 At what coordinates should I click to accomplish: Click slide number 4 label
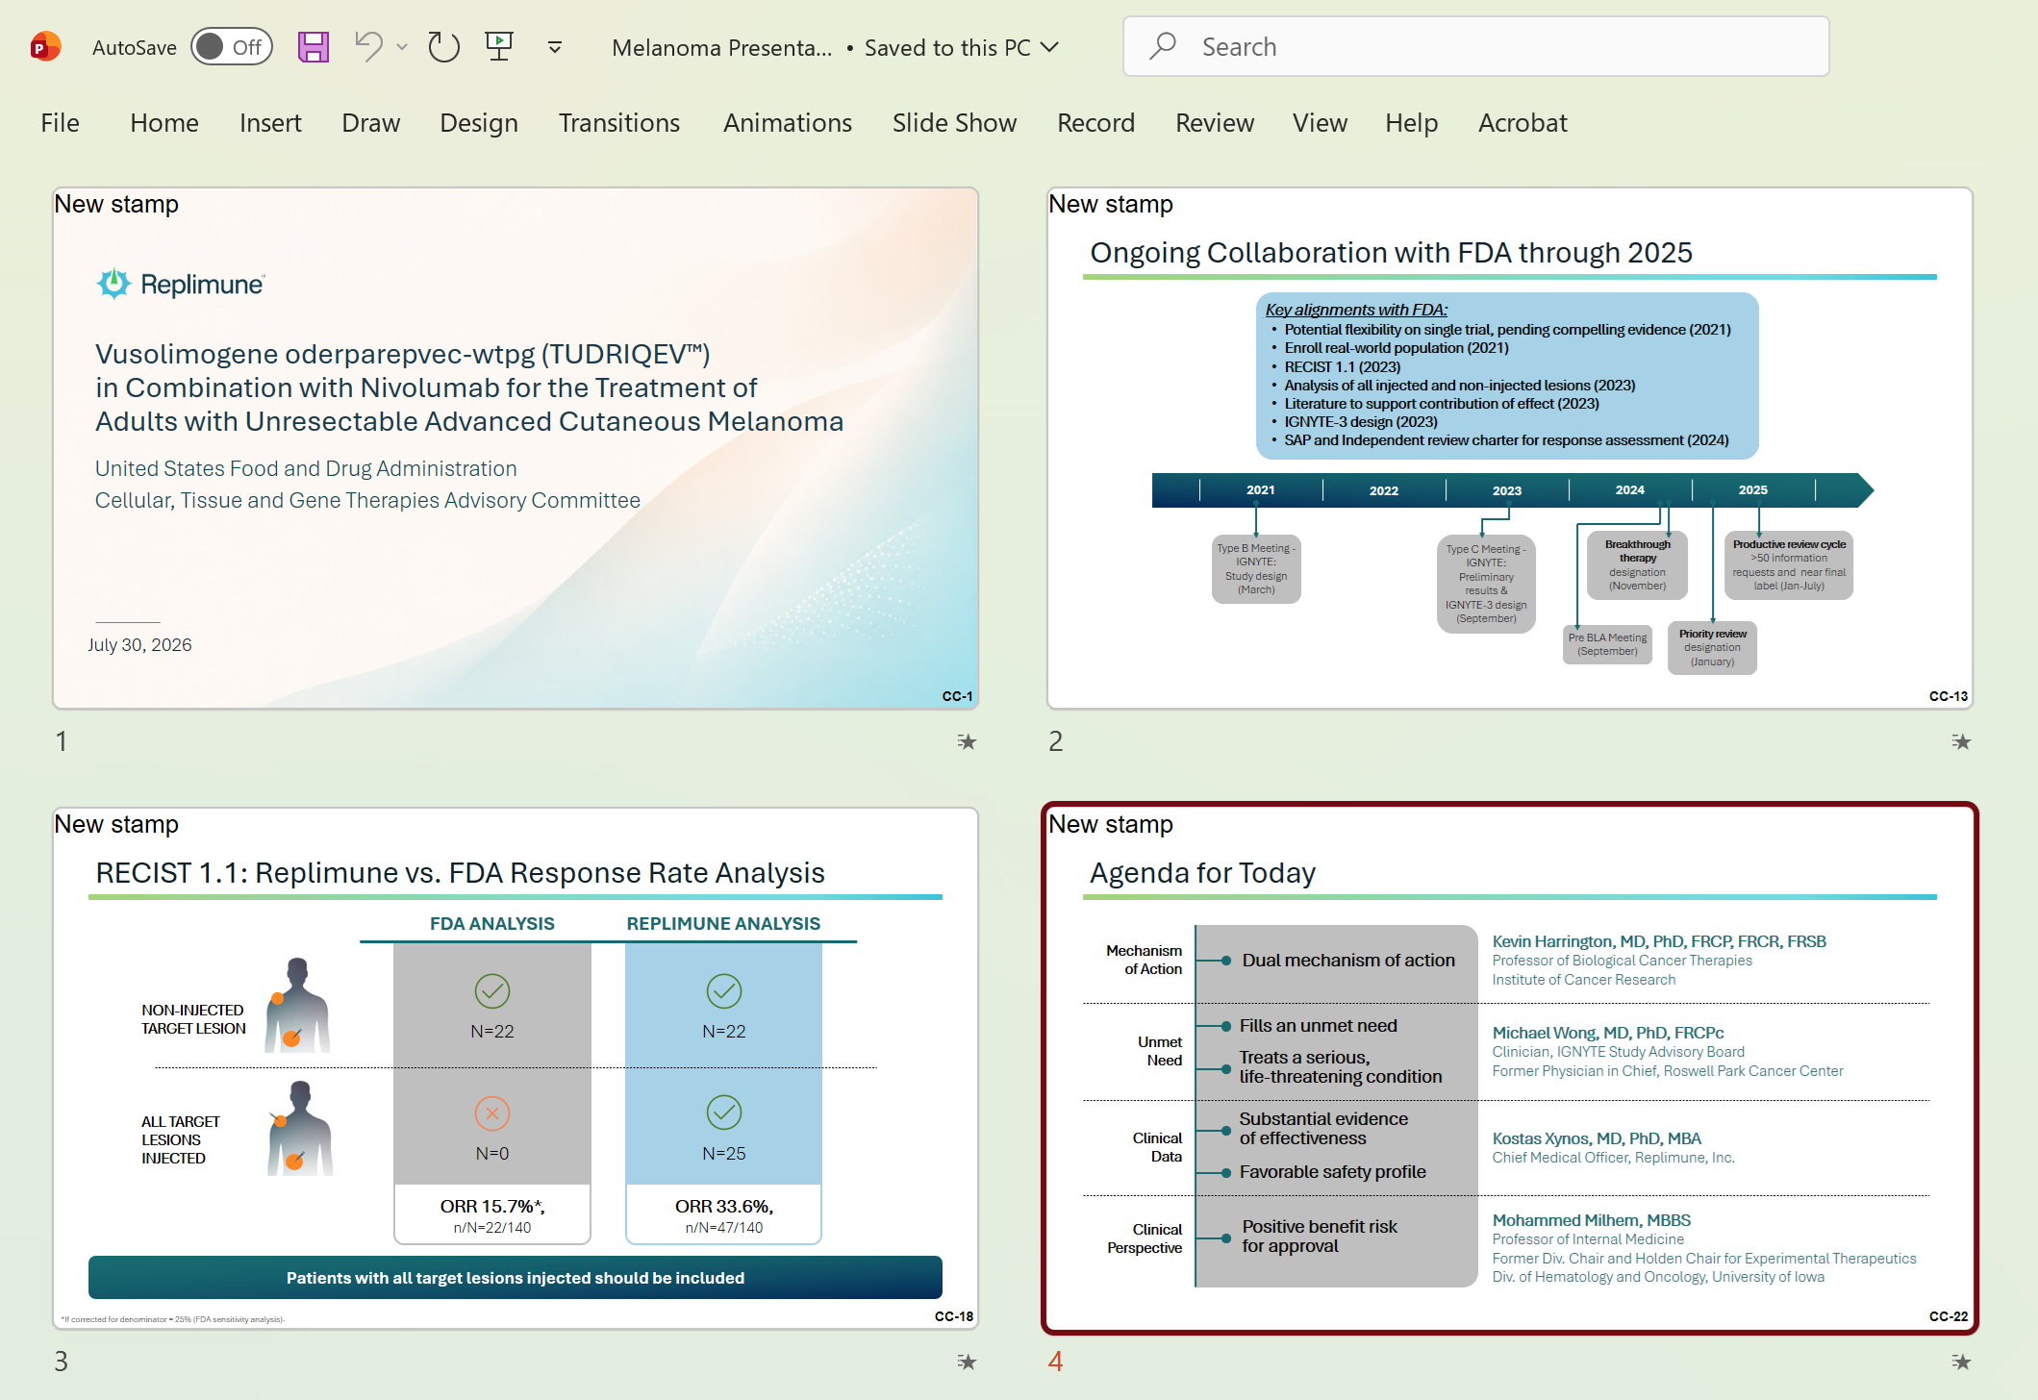coord(1056,1362)
